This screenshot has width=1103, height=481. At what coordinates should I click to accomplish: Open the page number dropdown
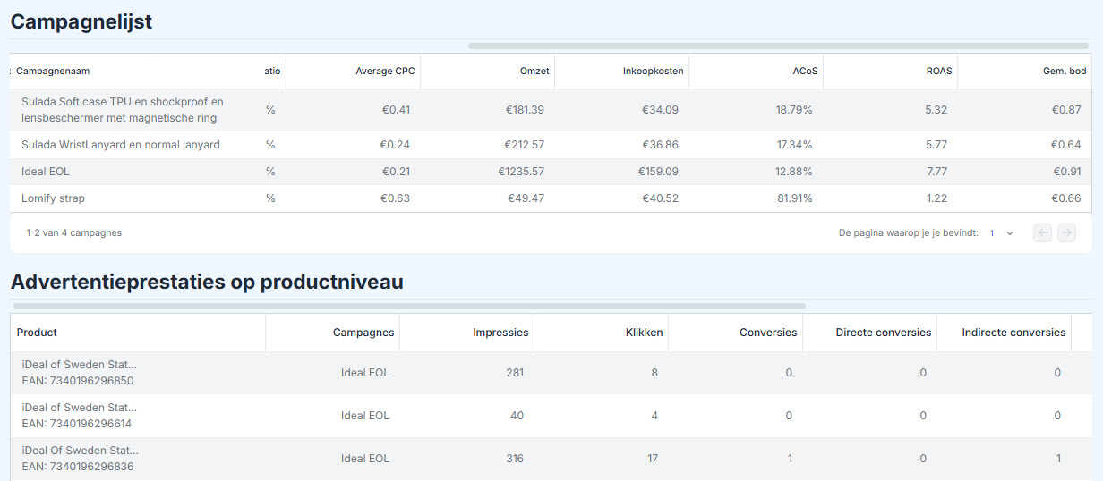pyautogui.click(x=1001, y=232)
